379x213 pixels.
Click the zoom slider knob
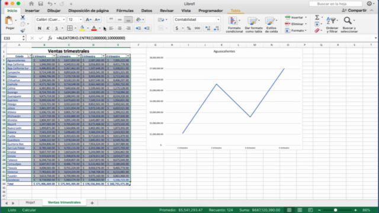(x=336, y=210)
